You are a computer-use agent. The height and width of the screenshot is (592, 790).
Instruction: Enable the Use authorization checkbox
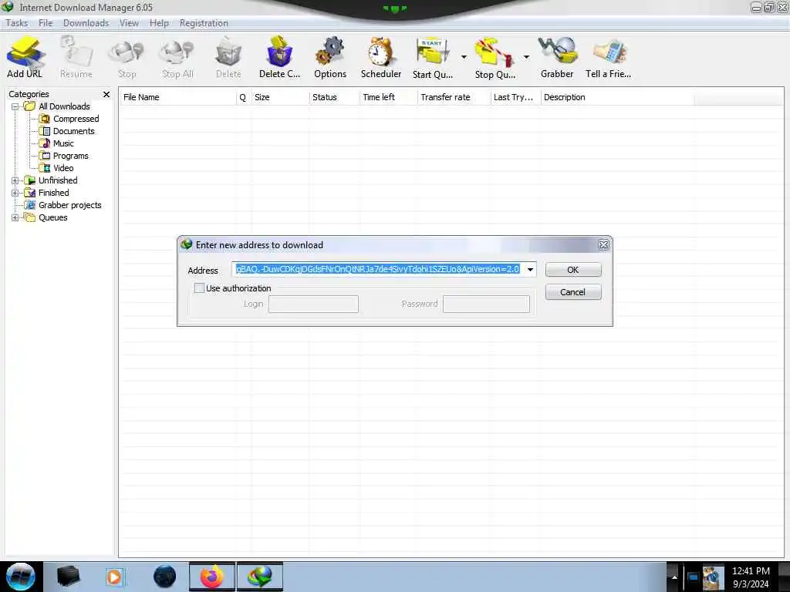[x=200, y=288]
